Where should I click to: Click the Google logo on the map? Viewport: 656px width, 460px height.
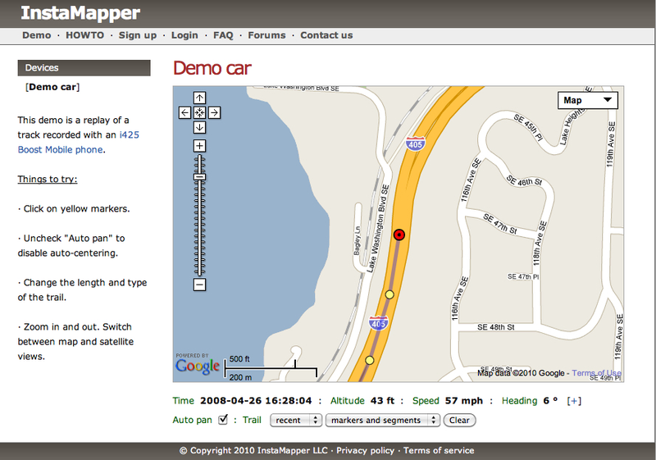(x=197, y=366)
